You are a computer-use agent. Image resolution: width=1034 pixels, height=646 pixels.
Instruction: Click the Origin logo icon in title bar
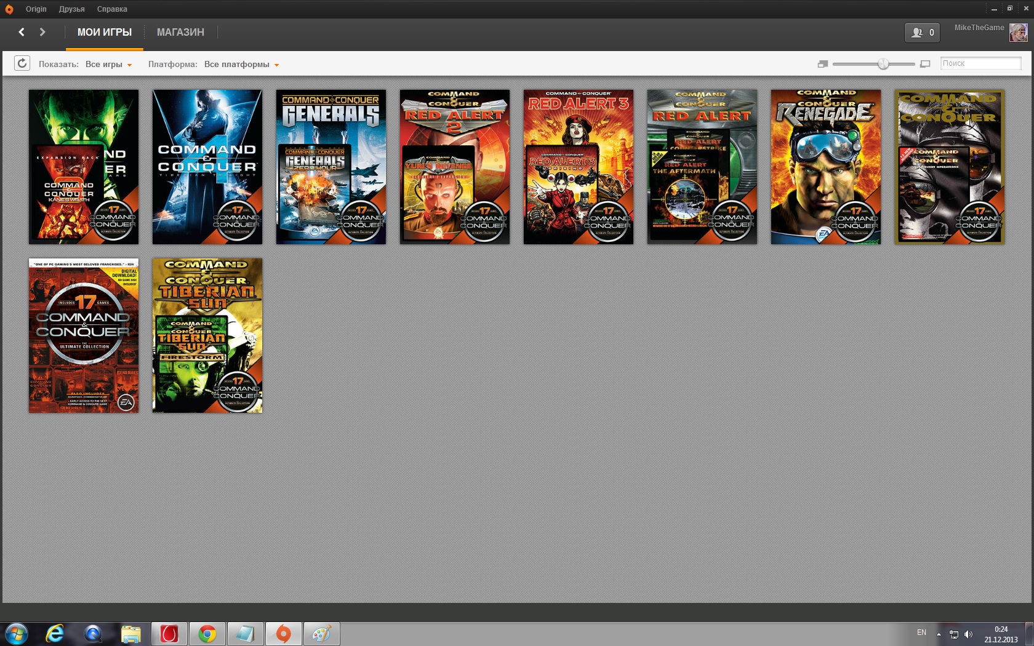(9, 9)
